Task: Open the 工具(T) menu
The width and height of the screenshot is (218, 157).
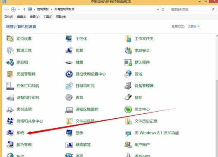Action: [48, 17]
